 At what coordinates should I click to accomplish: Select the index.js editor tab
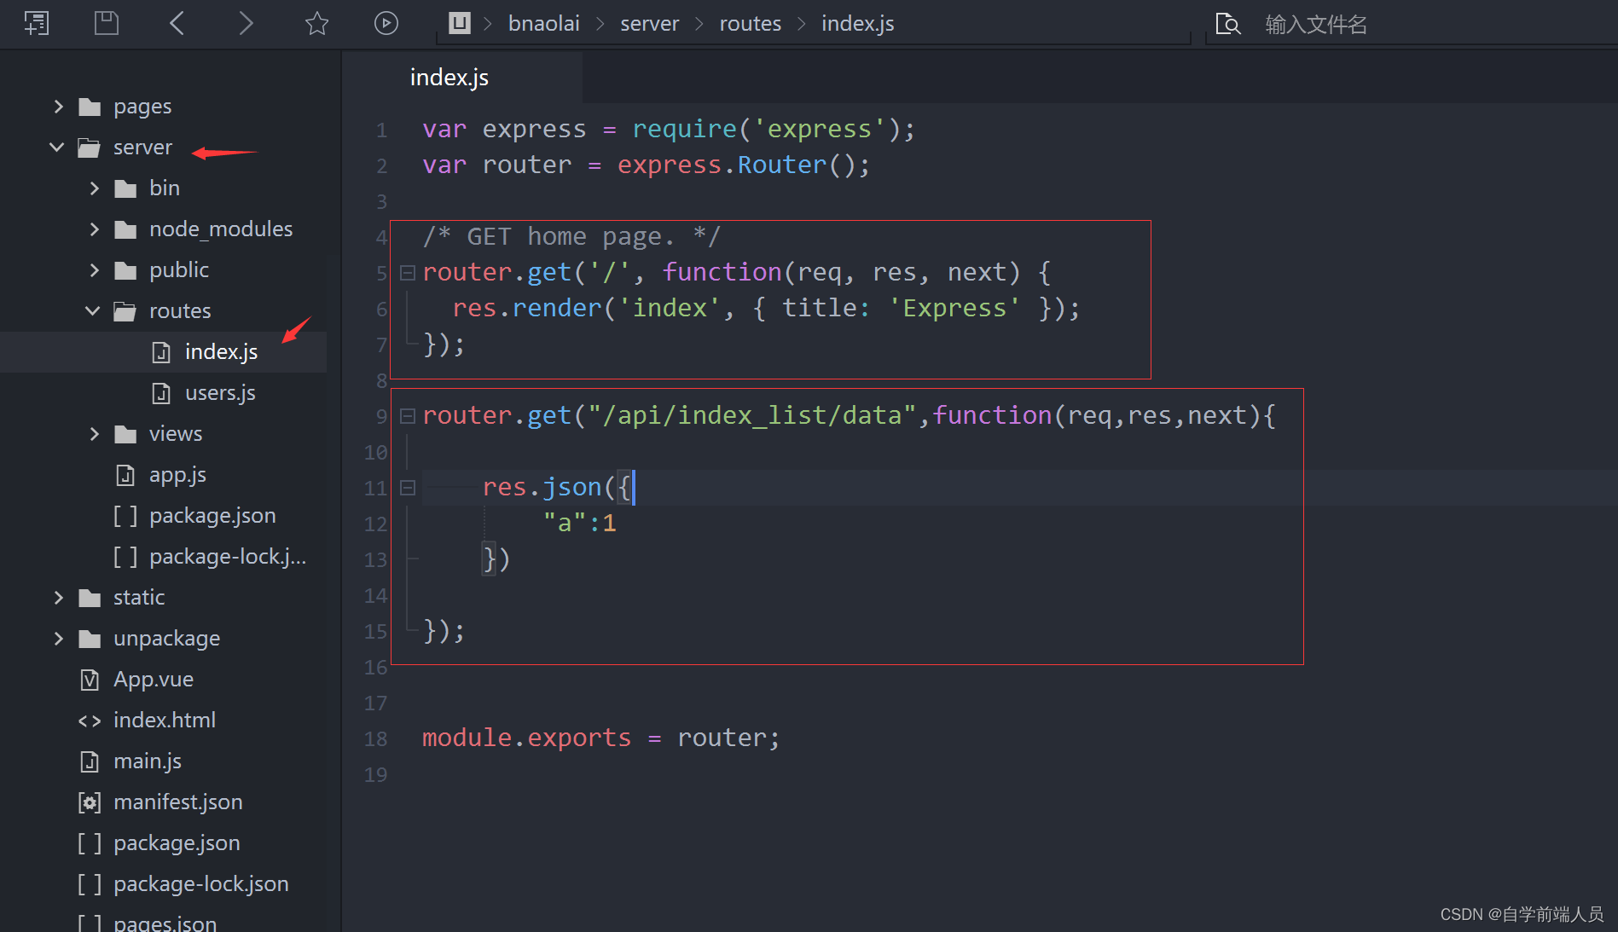pyautogui.click(x=449, y=77)
